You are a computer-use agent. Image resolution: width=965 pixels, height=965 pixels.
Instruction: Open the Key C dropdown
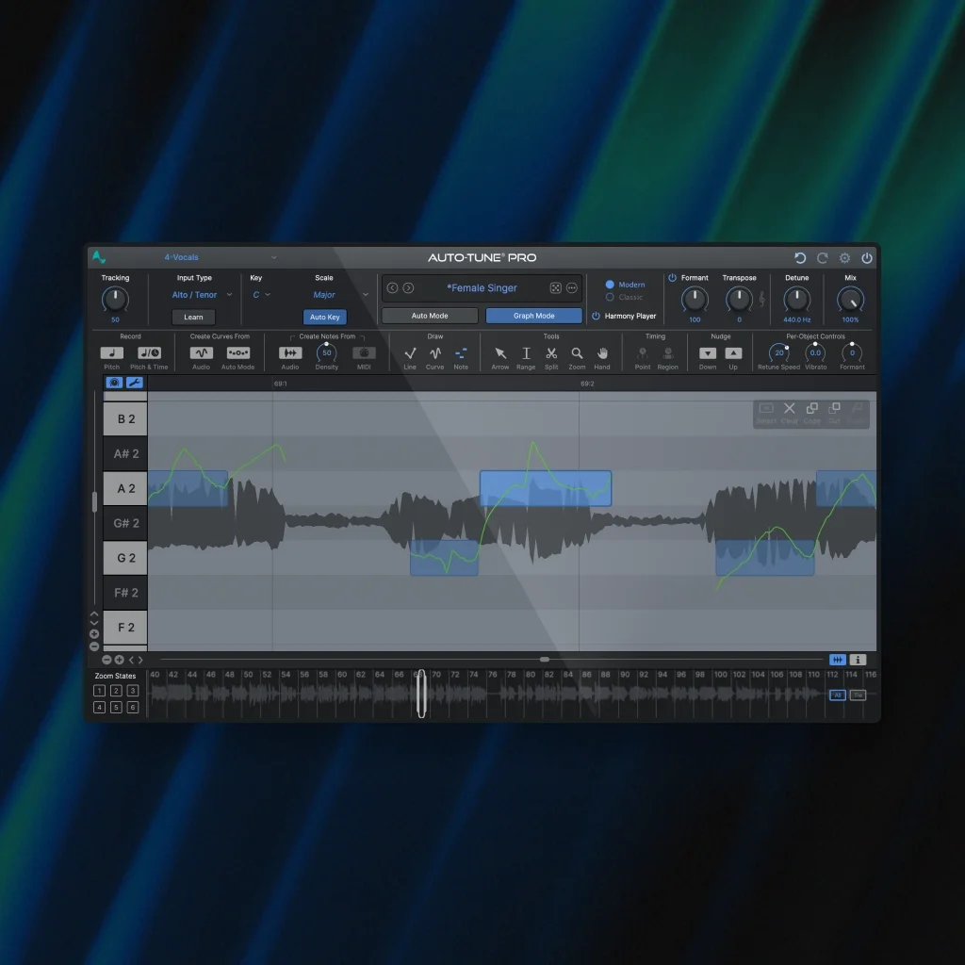coord(262,295)
